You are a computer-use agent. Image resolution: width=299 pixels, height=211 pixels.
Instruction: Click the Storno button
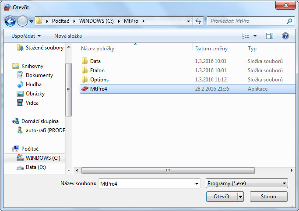click(x=268, y=197)
